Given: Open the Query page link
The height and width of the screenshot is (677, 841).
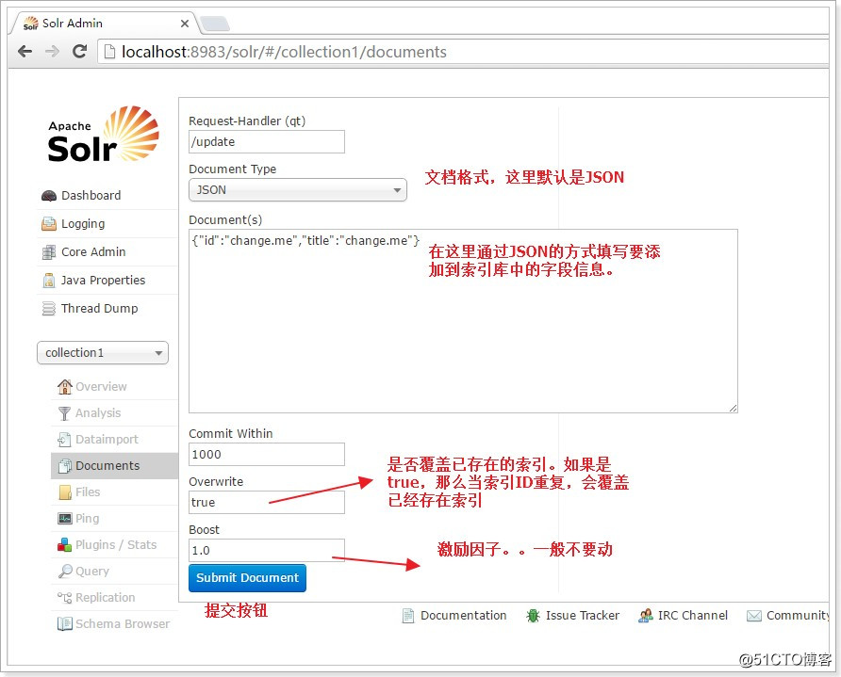Looking at the screenshot, I should pos(92,571).
